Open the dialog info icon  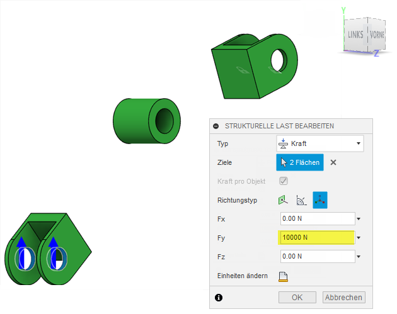pyautogui.click(x=219, y=298)
